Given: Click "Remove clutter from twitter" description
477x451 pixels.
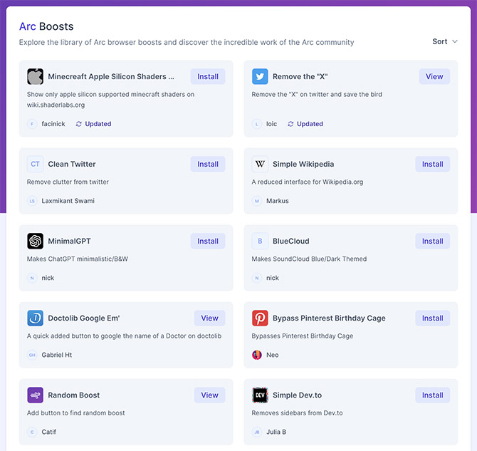Looking at the screenshot, I should [x=68, y=182].
